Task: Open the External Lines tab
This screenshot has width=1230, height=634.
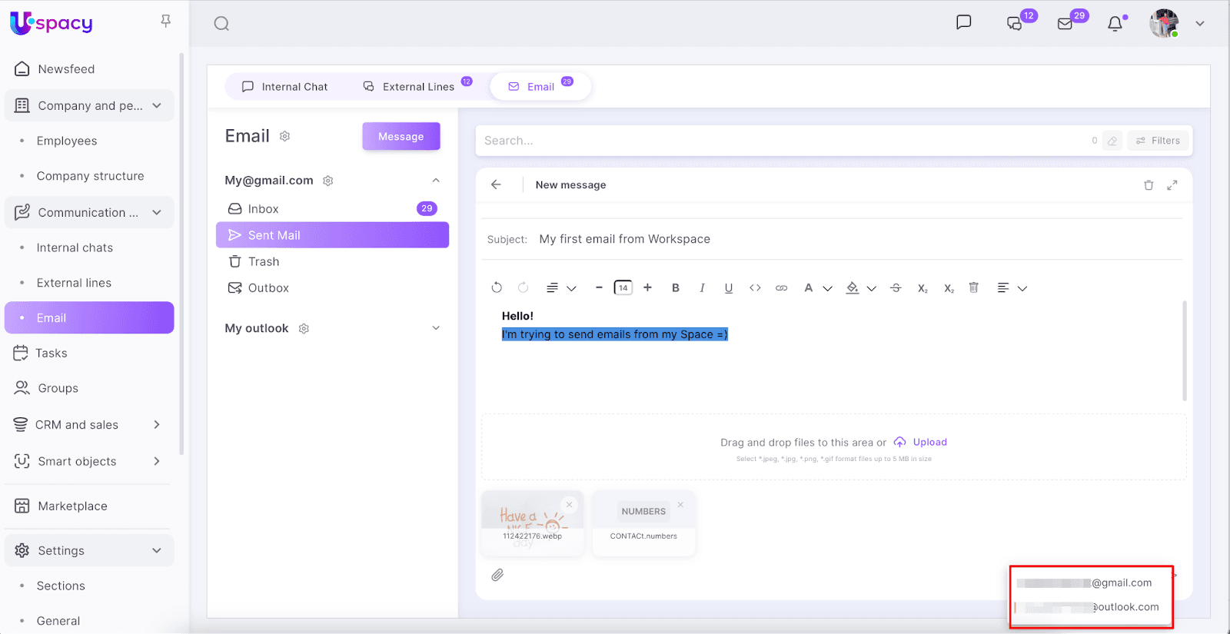Action: pos(409,87)
